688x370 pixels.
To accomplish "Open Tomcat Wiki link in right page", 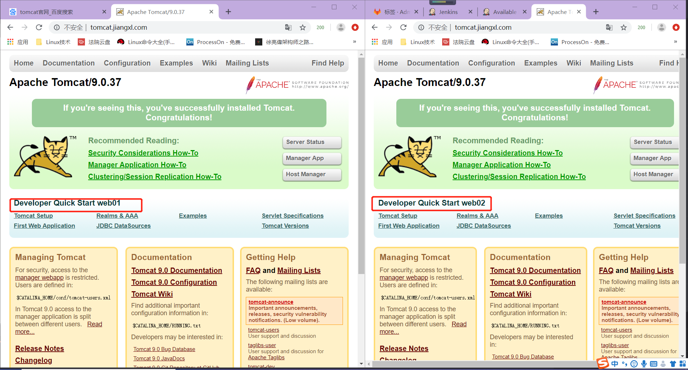I will pos(511,294).
